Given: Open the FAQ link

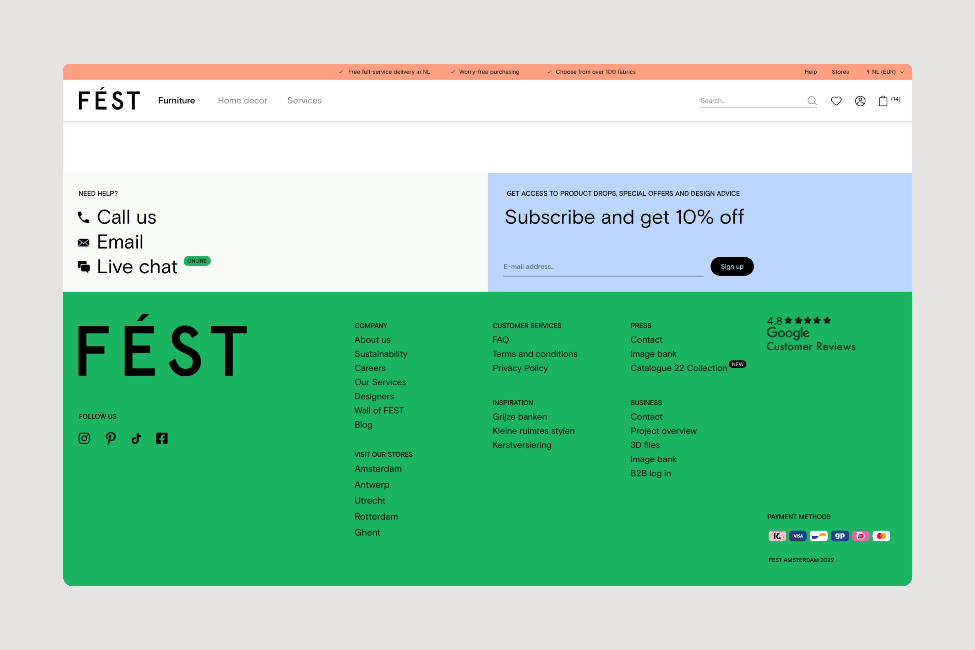Looking at the screenshot, I should coord(500,340).
